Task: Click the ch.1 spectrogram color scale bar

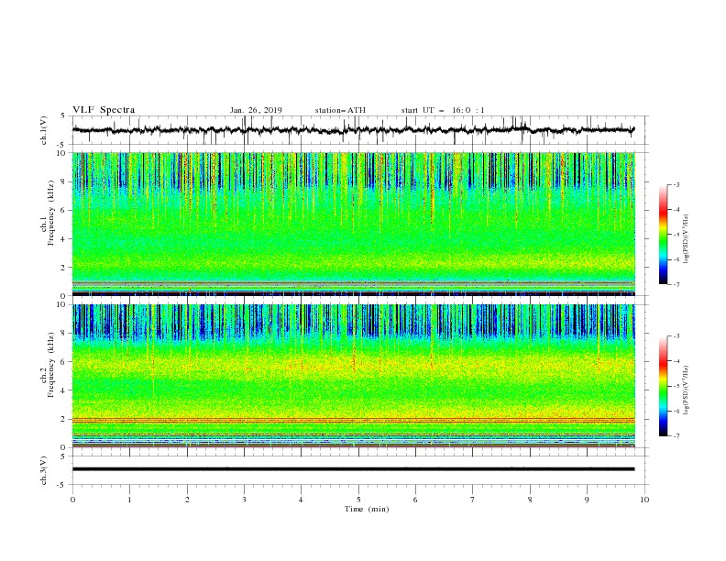Action: (663, 235)
